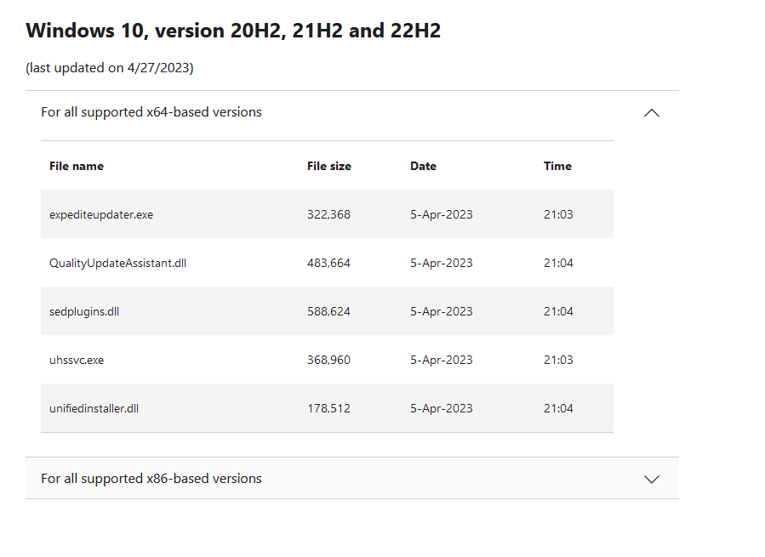
Task: Click the 483,664 file size cell
Action: [x=328, y=263]
